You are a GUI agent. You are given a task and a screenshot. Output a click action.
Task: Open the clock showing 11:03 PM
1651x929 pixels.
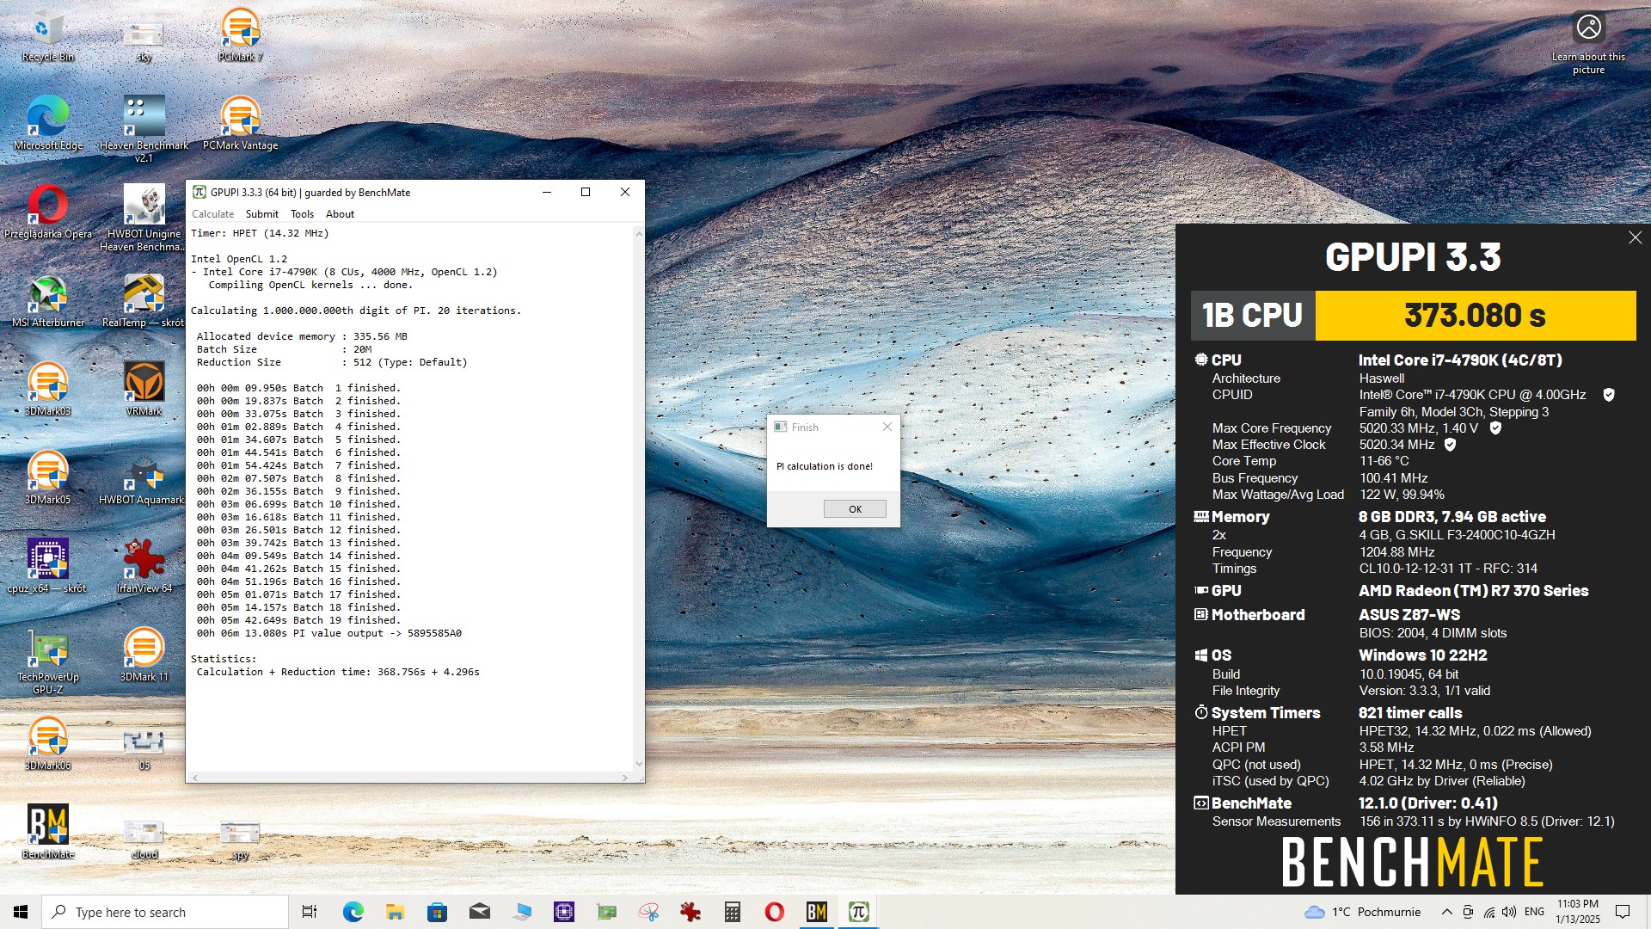(1578, 912)
